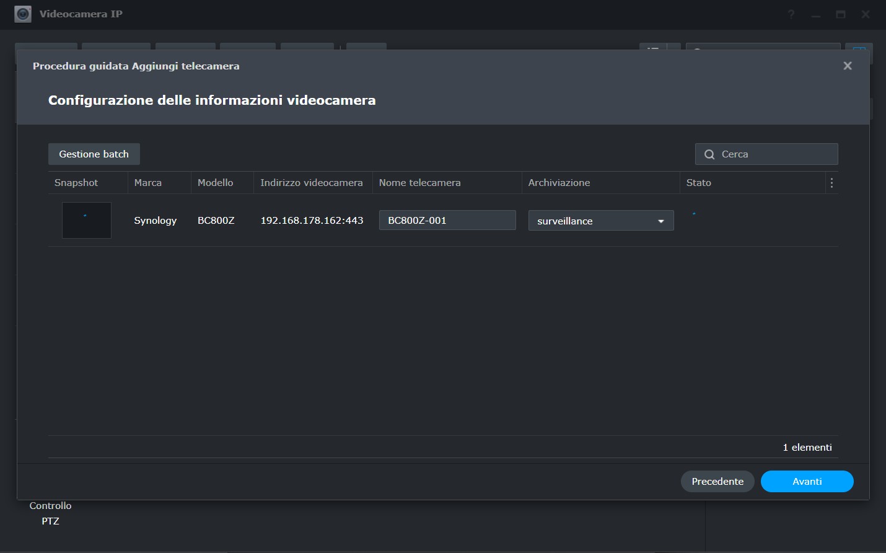Select the camera snapshot thumbnail
Viewport: 886px width, 553px height.
click(x=87, y=220)
